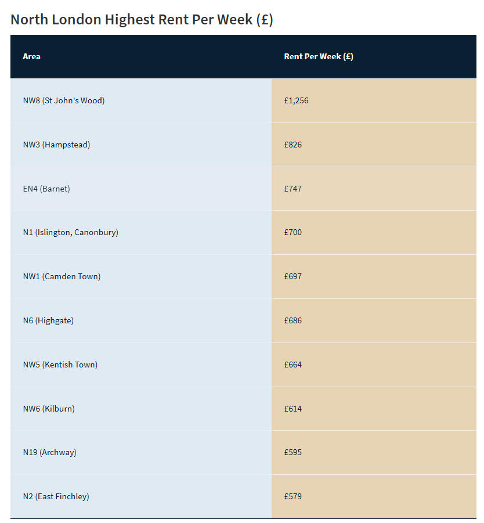Select the NW6 (Kilburn) area cell
Screen dimensions: 484x523
click(141, 408)
